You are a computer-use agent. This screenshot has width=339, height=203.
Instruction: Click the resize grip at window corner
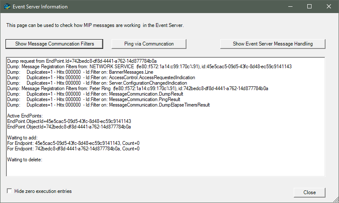(336, 200)
